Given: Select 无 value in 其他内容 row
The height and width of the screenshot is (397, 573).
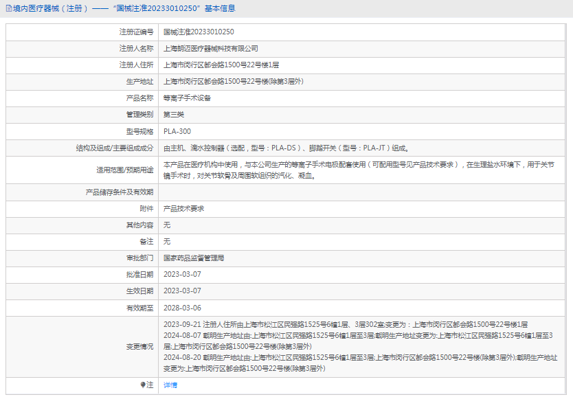Looking at the screenshot, I should 167,225.
